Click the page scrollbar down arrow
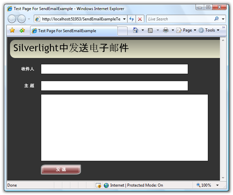This screenshot has height=195, width=233. tap(223, 178)
